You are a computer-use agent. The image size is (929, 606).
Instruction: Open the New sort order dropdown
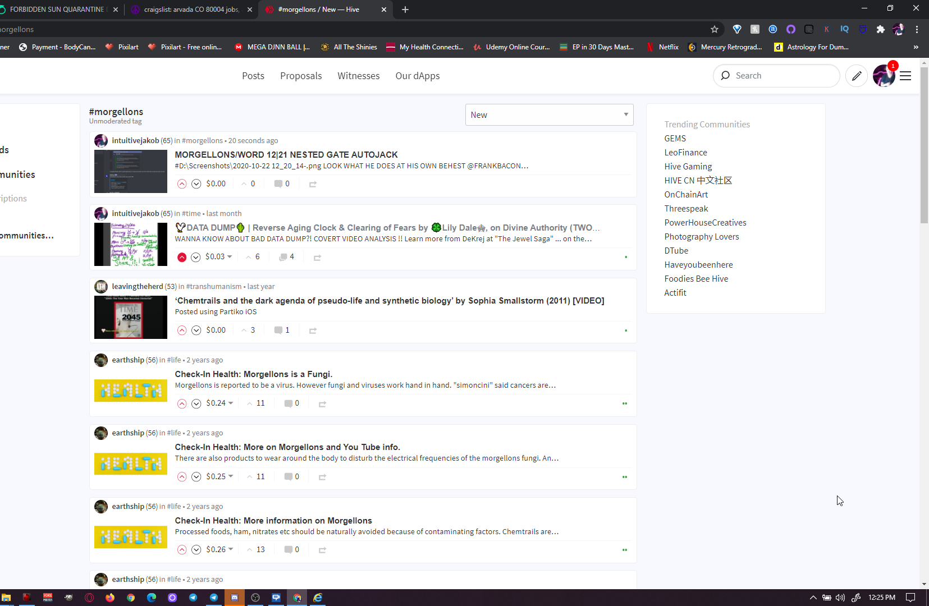click(x=549, y=114)
